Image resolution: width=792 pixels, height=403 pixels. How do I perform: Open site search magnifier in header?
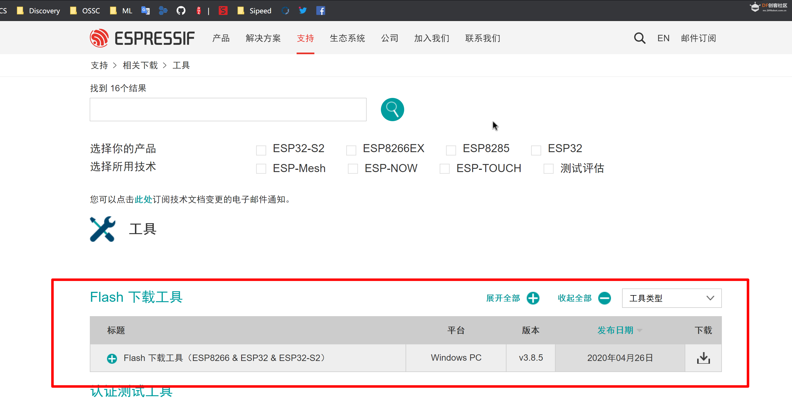640,38
